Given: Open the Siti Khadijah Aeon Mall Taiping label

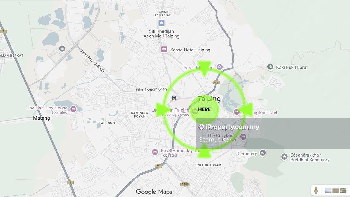Looking at the screenshot, I should pos(161,34).
